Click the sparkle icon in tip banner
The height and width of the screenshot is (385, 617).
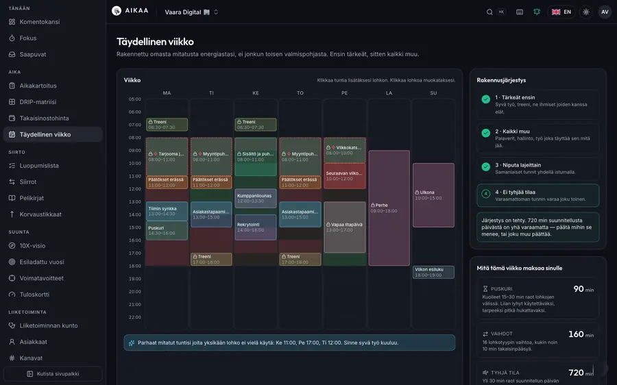pyautogui.click(x=132, y=343)
